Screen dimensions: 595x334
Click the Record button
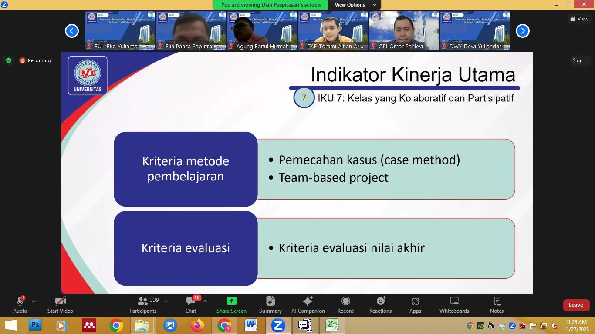(345, 304)
